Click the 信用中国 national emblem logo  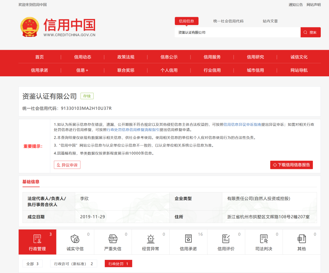pos(30,27)
